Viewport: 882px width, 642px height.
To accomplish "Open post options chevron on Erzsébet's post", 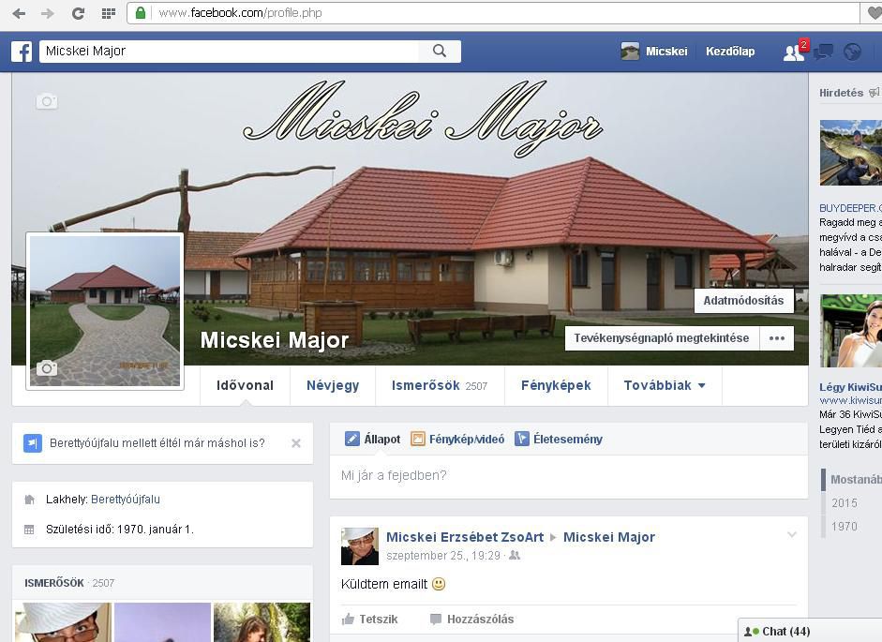I will pyautogui.click(x=791, y=535).
